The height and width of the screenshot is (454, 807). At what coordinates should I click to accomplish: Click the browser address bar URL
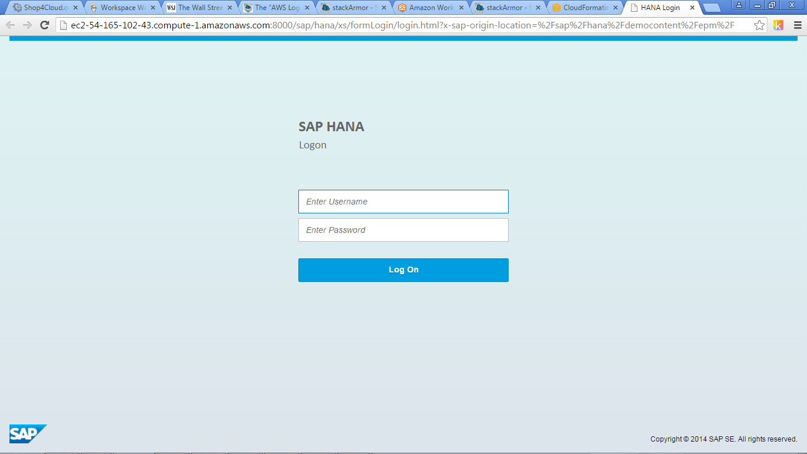click(x=402, y=25)
